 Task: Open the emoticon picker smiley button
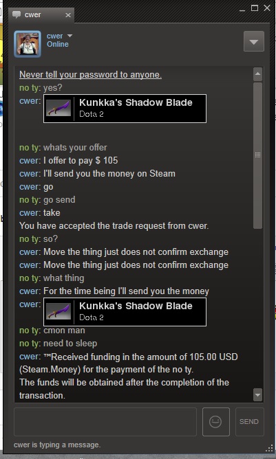click(216, 421)
